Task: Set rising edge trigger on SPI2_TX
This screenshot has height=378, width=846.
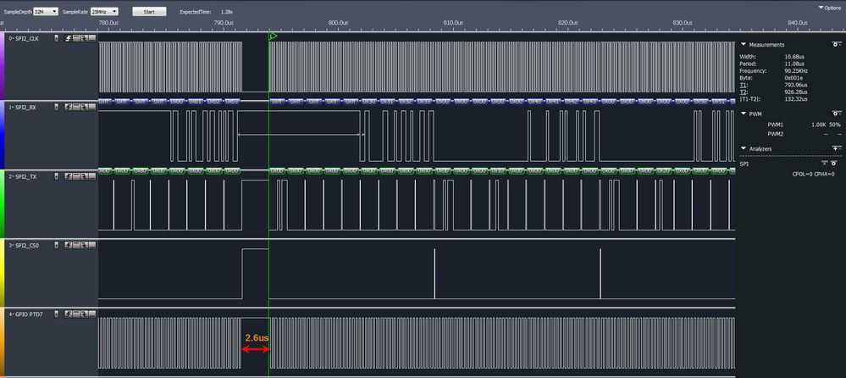Action: click(x=68, y=176)
